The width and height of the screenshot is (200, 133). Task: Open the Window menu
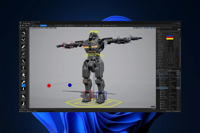[32, 22]
